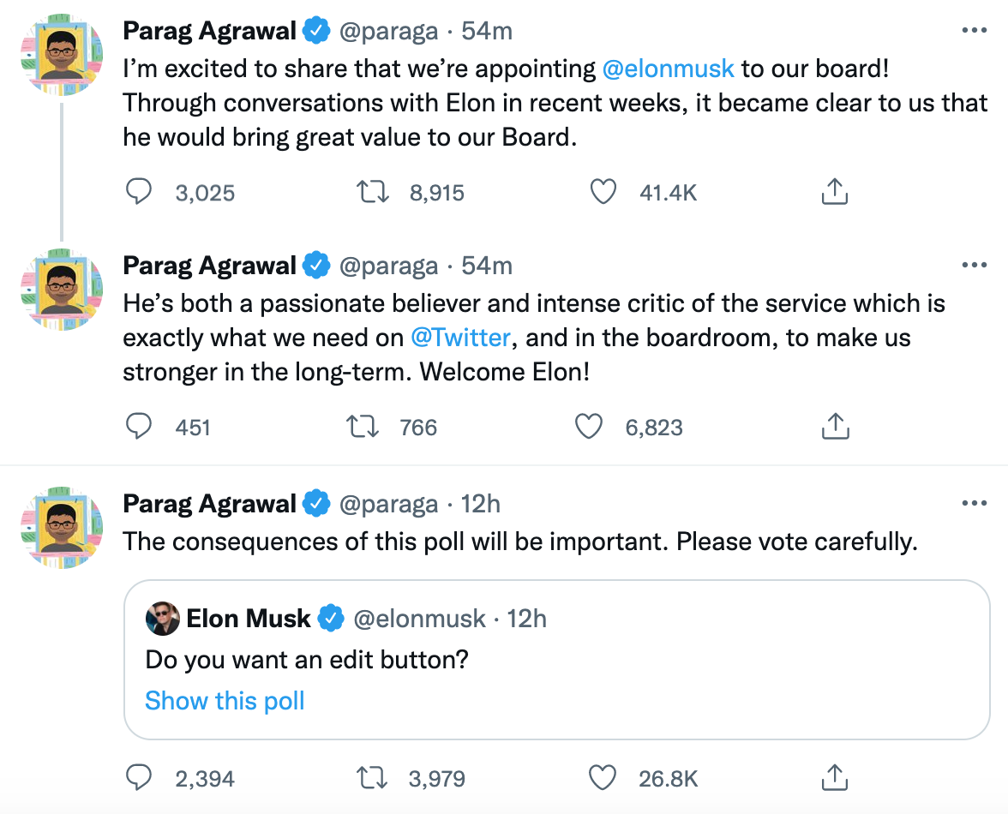The image size is (1008, 814).
Task: Click 'Show this poll' link
Action: [225, 701]
